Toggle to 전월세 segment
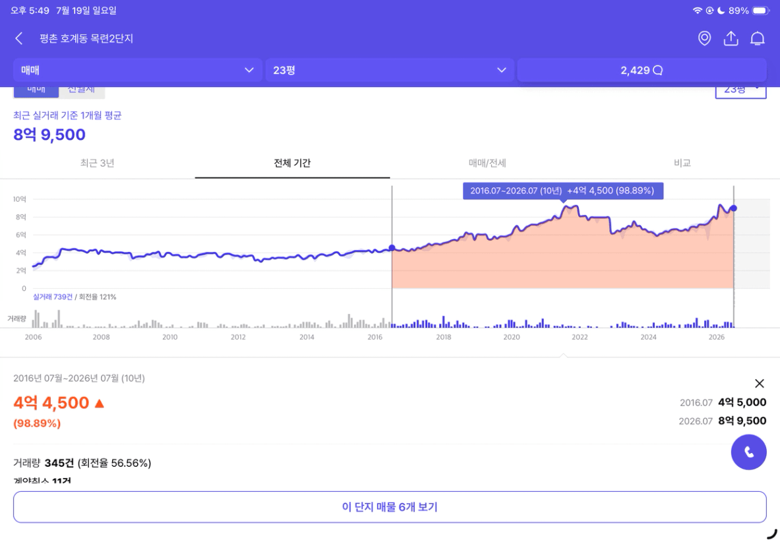The width and height of the screenshot is (780, 542). (82, 92)
